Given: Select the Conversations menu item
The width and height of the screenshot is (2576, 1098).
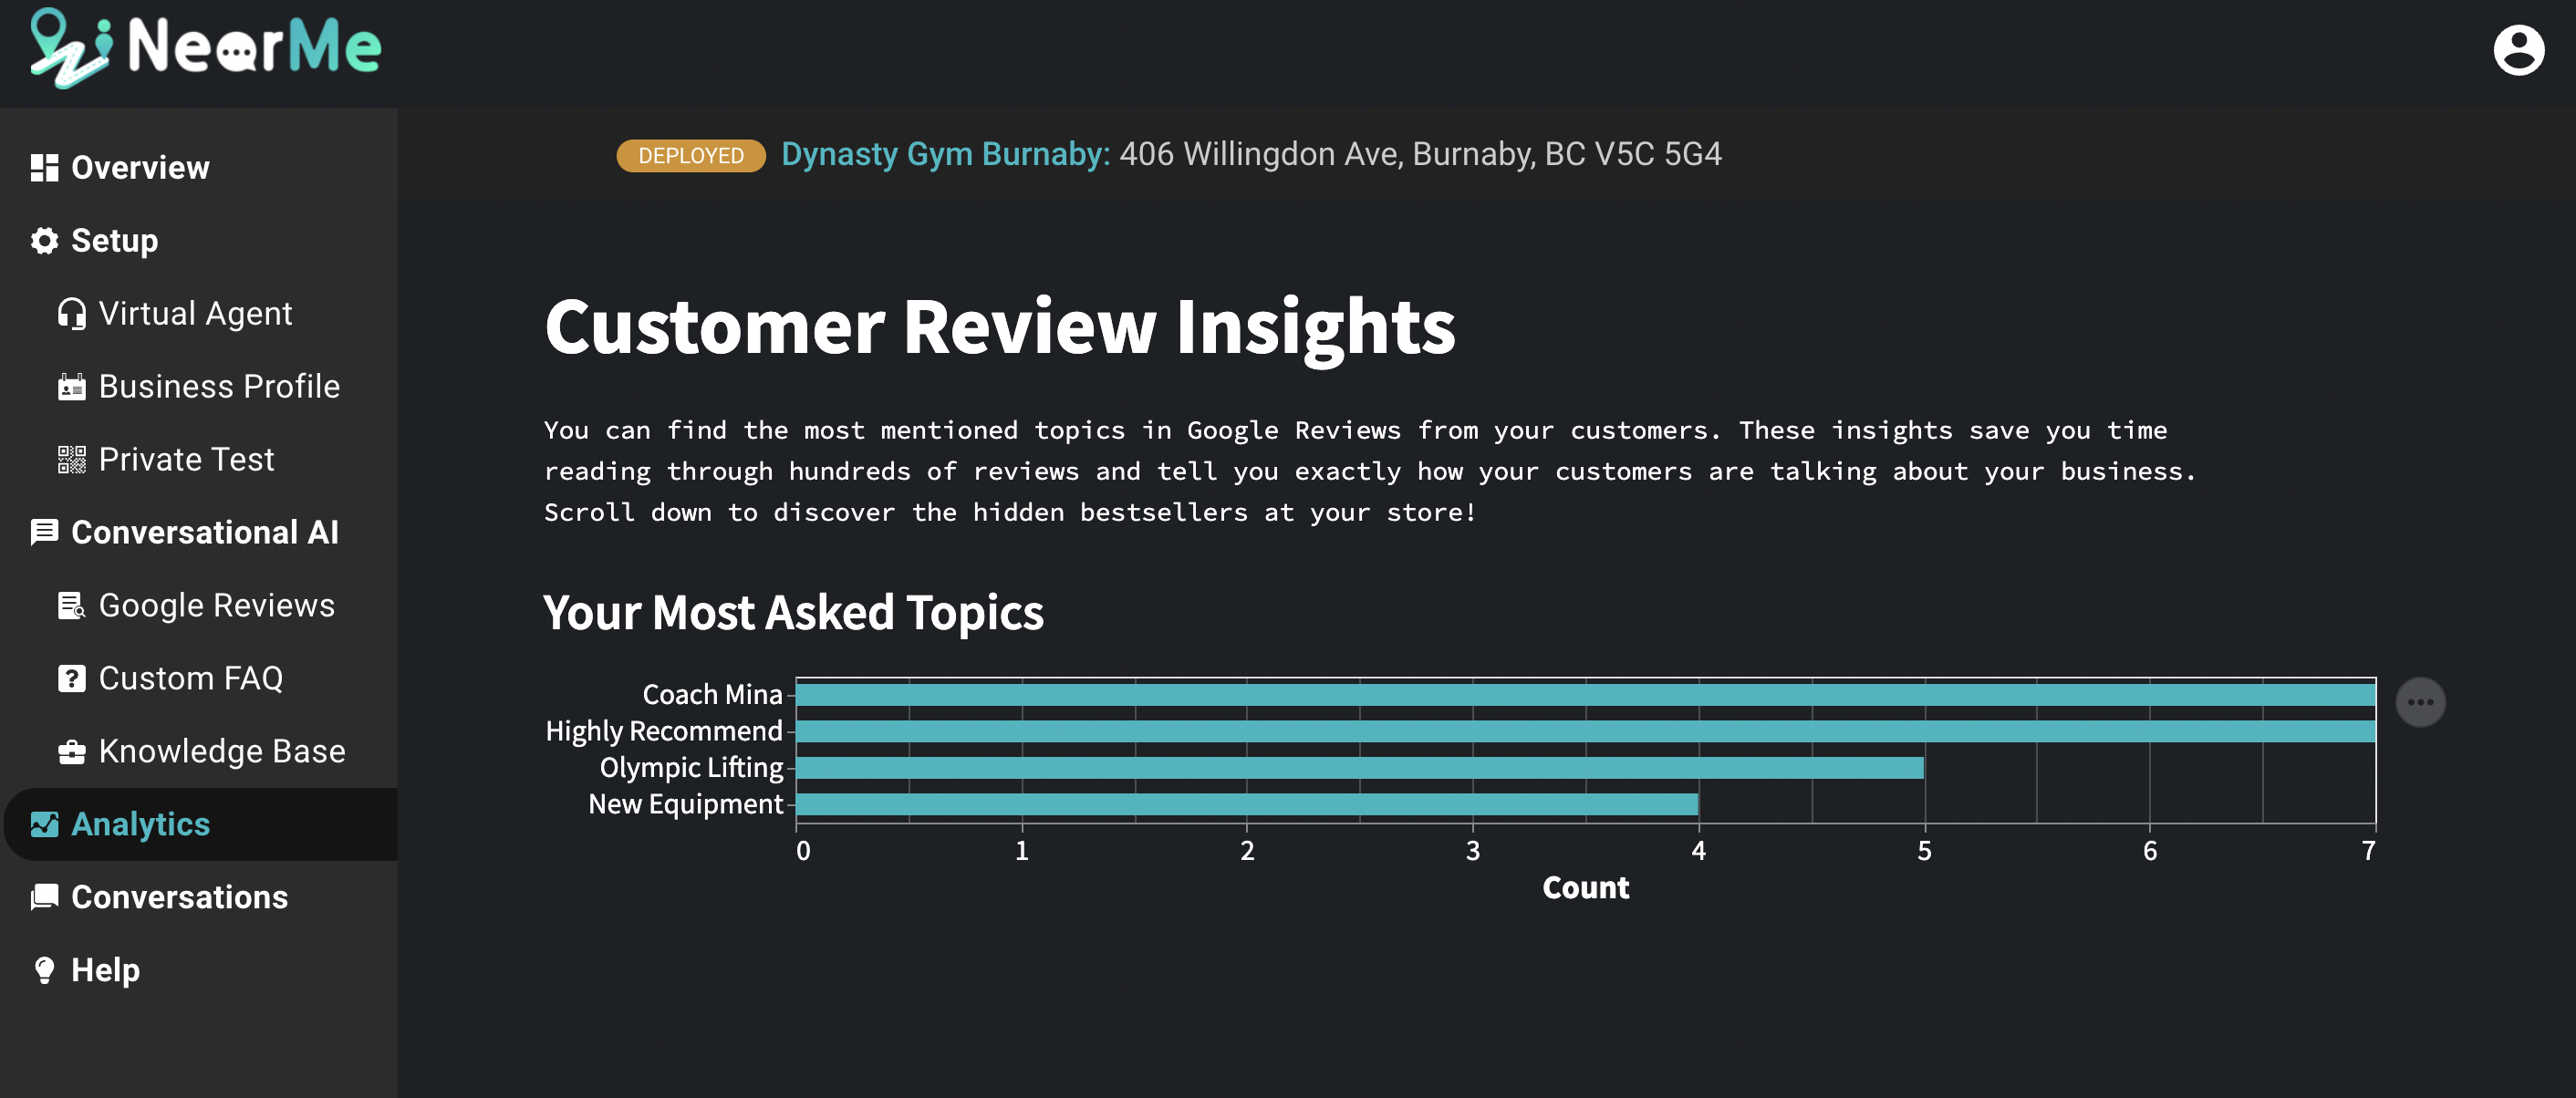Looking at the screenshot, I should pyautogui.click(x=179, y=896).
